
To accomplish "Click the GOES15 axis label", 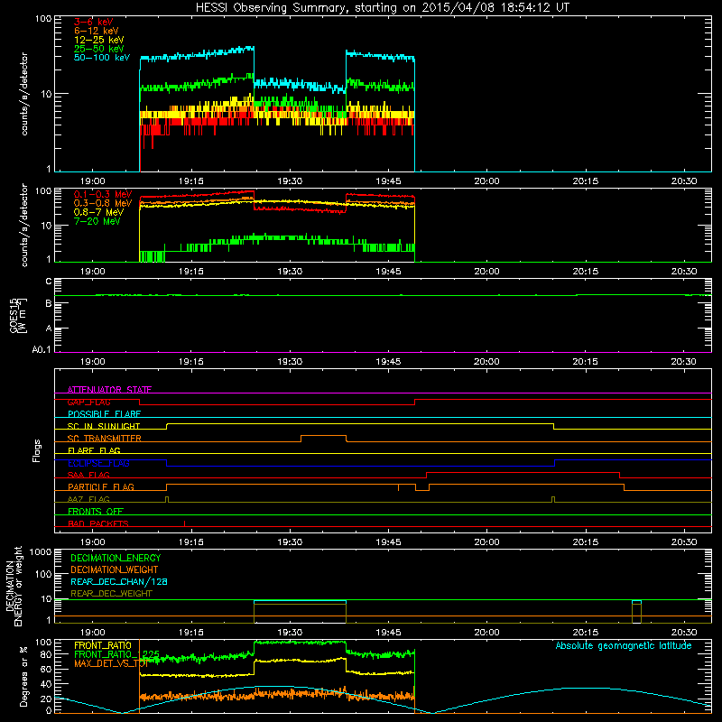I will click(14, 315).
